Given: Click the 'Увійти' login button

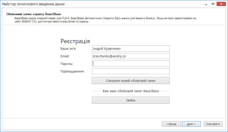Looking at the screenshot, I should 130,100.
